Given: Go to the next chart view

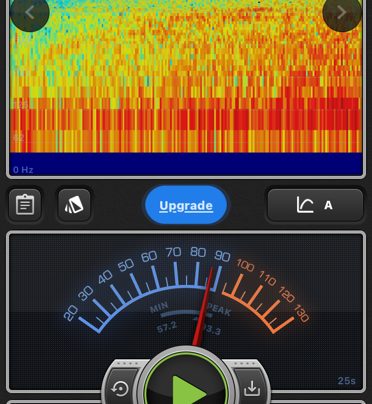Looking at the screenshot, I should [x=342, y=12].
